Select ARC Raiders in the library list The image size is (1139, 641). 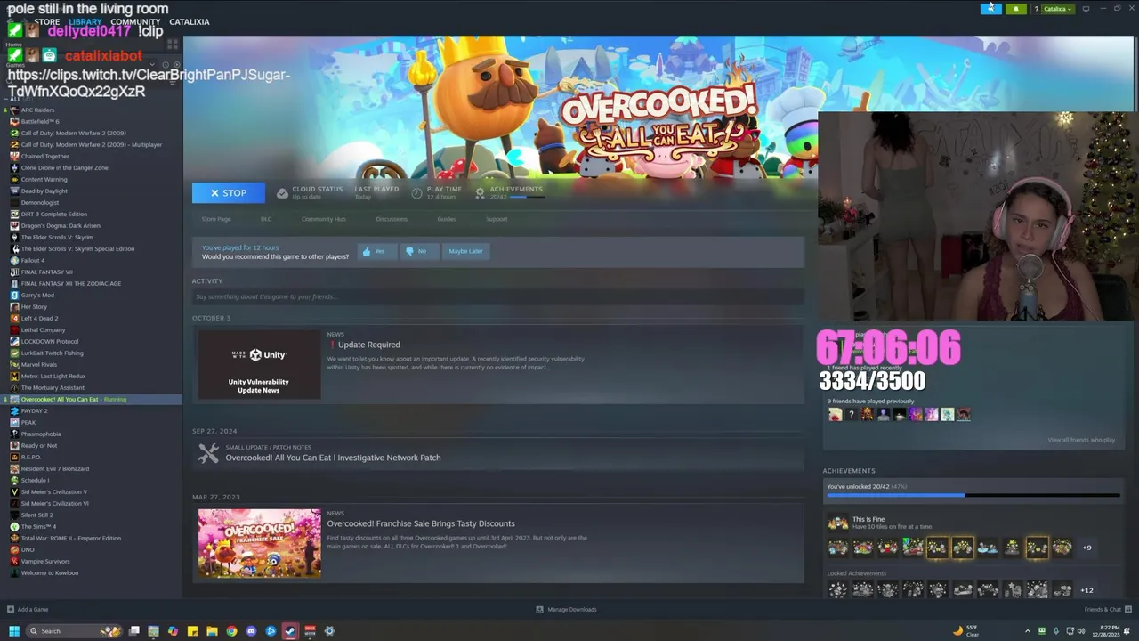(x=37, y=110)
